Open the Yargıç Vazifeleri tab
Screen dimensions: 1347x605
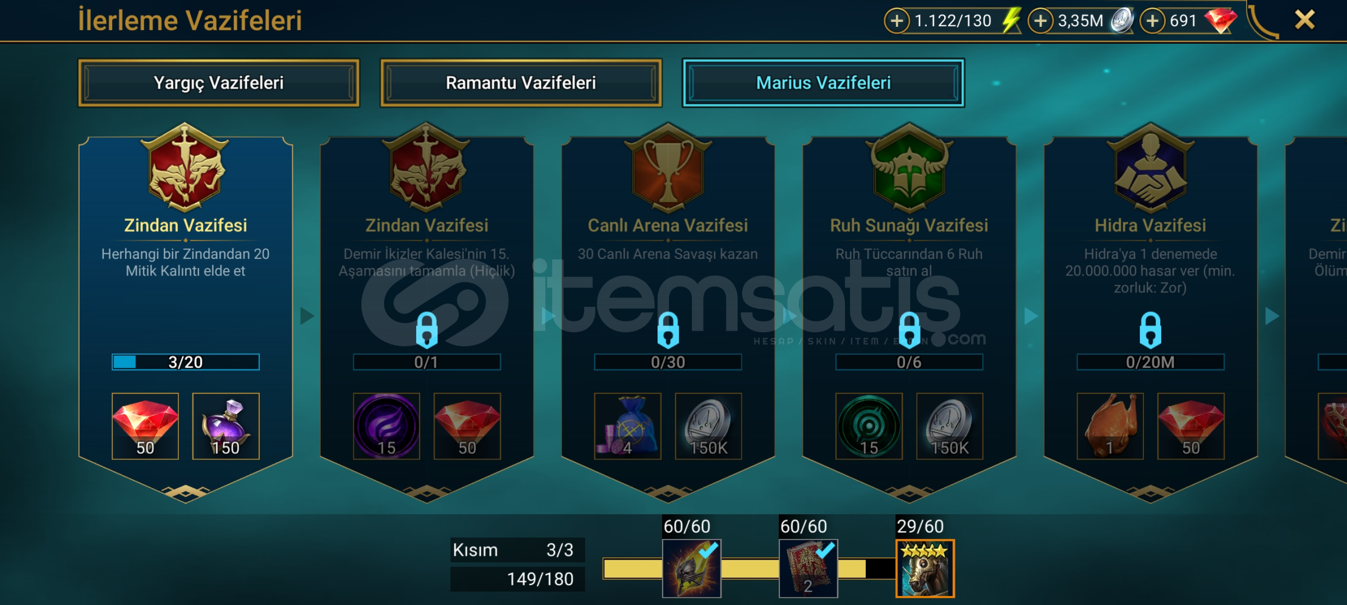tap(219, 83)
